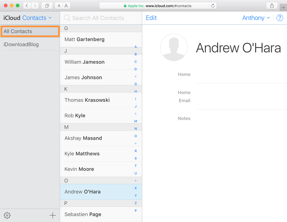Jump to letter C in the index
287x222 pixels.
point(136,61)
